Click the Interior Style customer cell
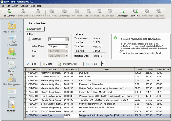Image resolution: width=172 pixels, height=121 pixels. coord(52,115)
